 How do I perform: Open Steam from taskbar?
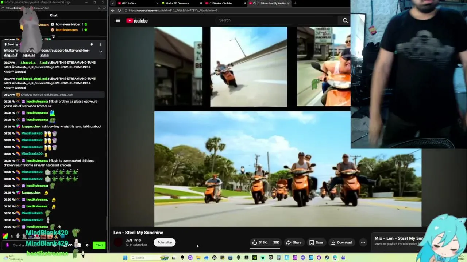click(327, 258)
